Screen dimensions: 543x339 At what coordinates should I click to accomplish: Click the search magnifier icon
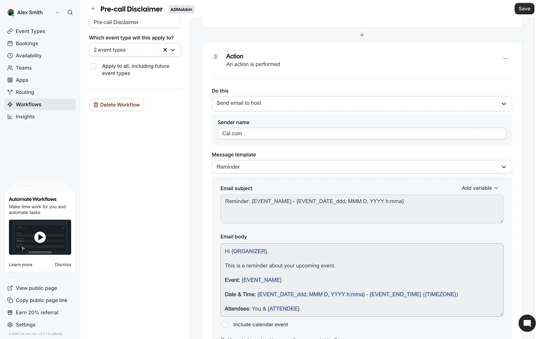tap(70, 12)
